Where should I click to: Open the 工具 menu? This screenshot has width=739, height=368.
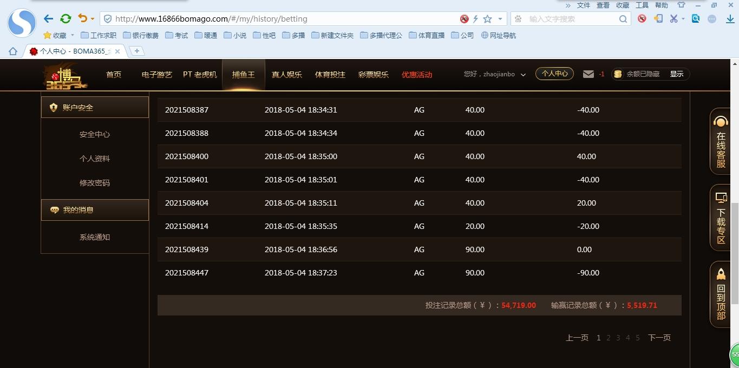point(642,5)
